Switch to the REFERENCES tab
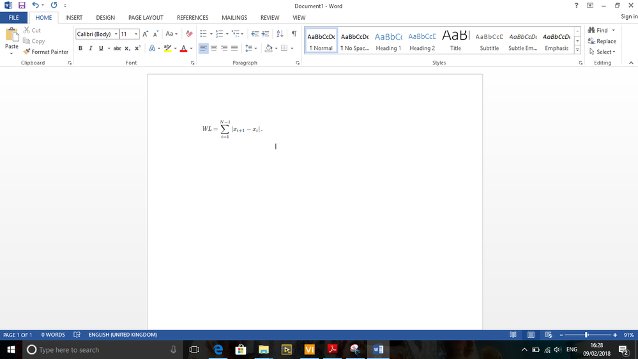The height and width of the screenshot is (359, 638). click(192, 17)
